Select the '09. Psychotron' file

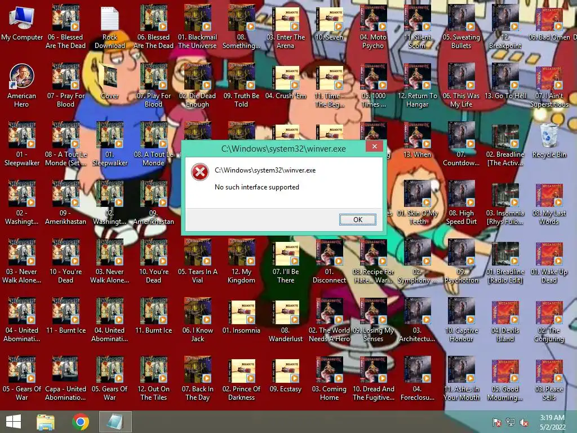461,262
